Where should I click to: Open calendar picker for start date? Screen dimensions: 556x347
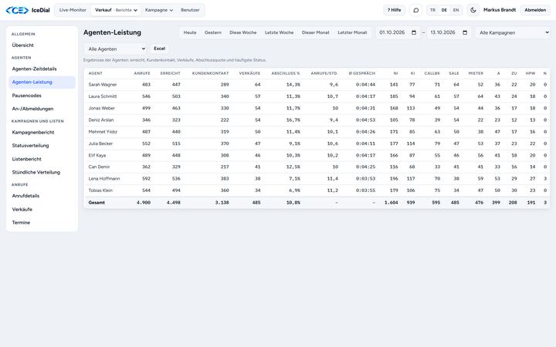[x=413, y=32]
